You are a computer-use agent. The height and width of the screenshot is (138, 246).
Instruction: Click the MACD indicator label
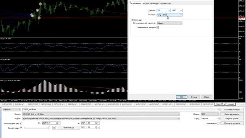pos(10,80)
